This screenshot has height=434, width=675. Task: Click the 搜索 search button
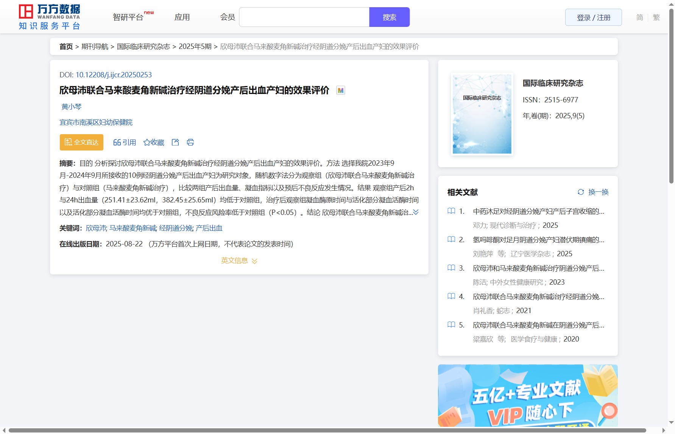click(389, 17)
